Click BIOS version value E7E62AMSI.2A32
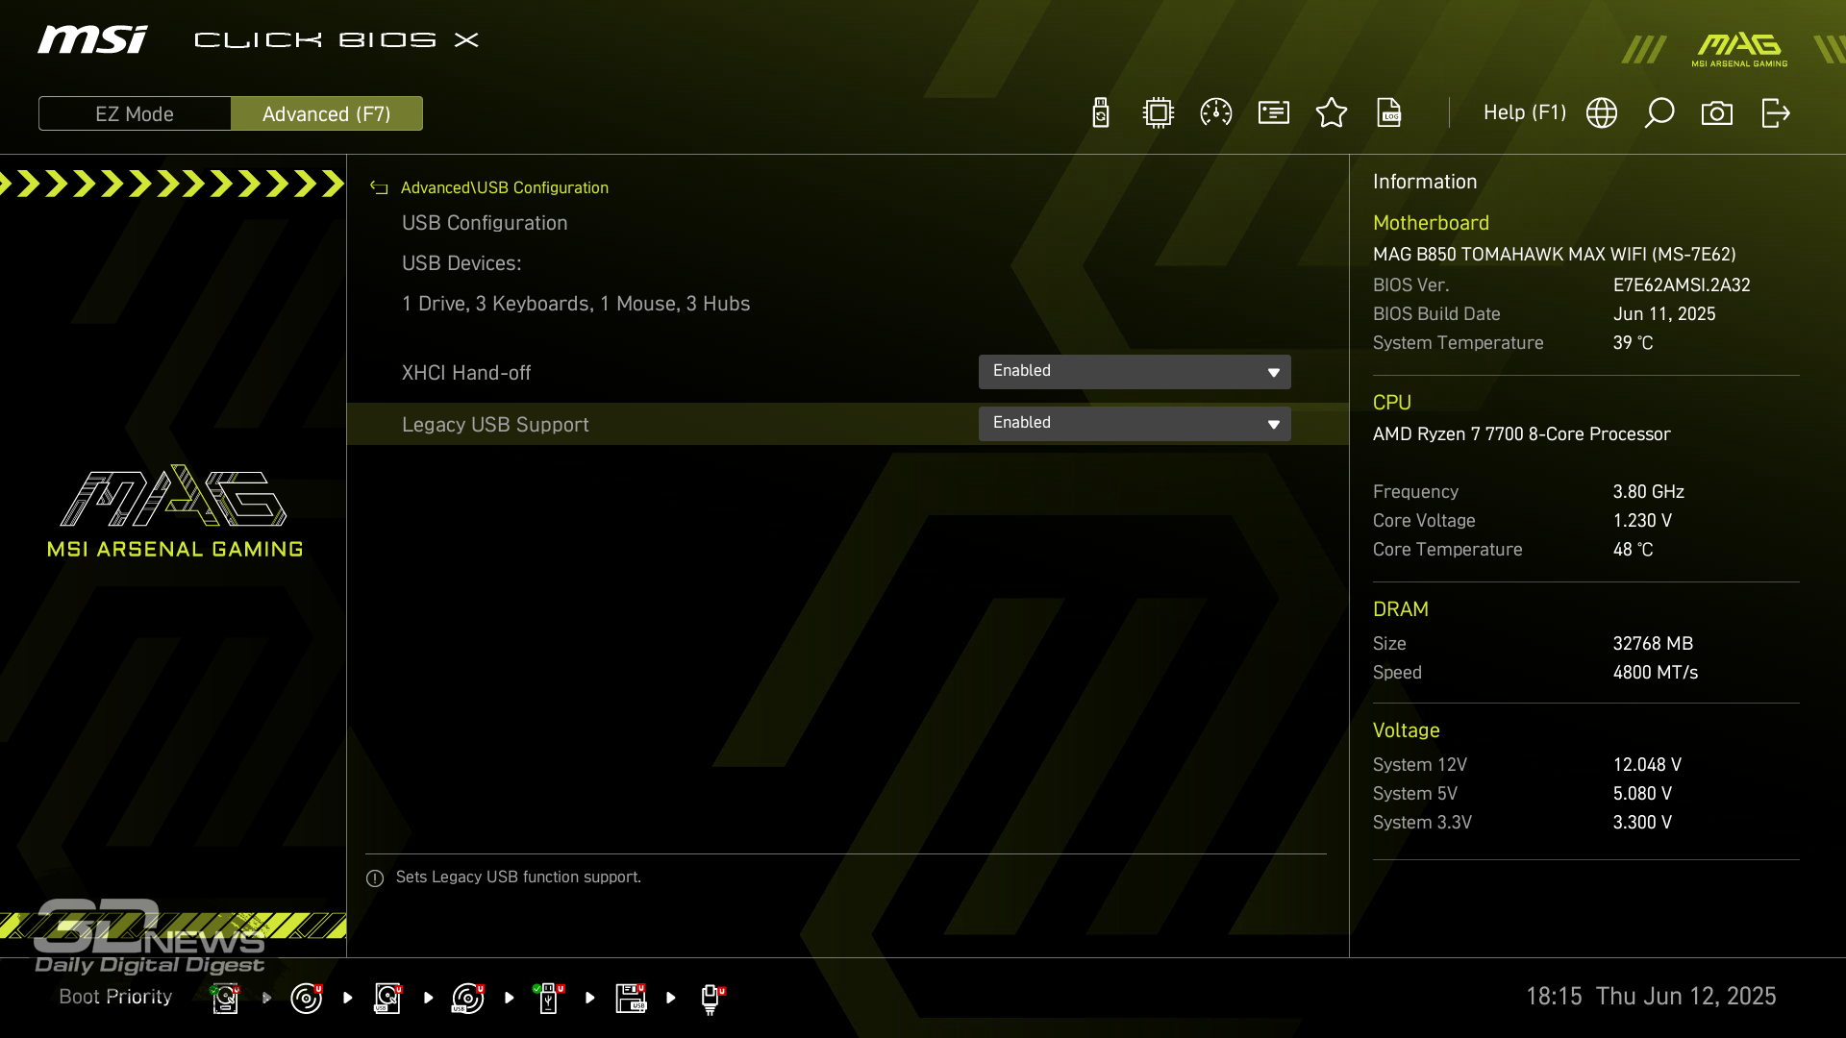Image resolution: width=1846 pixels, height=1038 pixels. pyautogui.click(x=1682, y=285)
